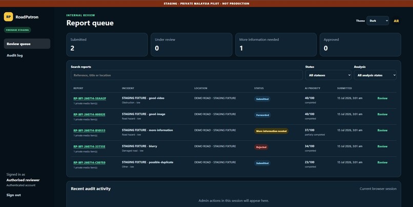Click the REPORT column header
Image resolution: width=413 pixels, height=207 pixels.
coord(78,88)
